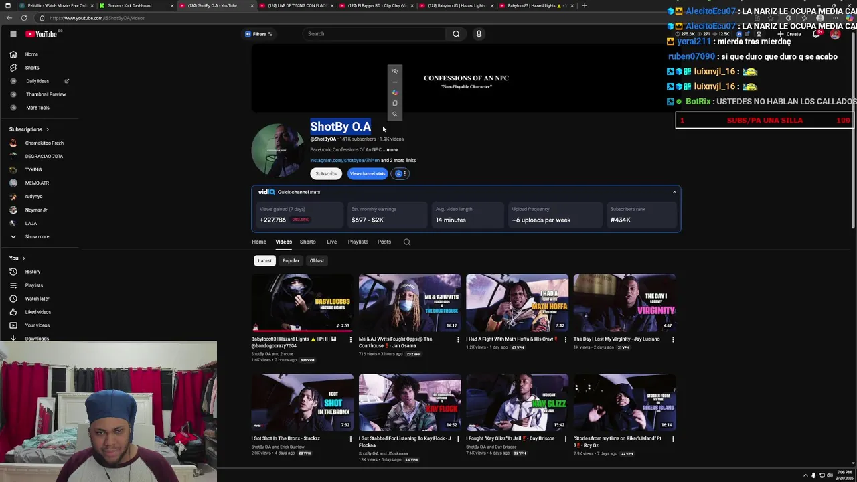Expand channel description with ...more
Screen dimensions: 857x482
tap(390, 150)
